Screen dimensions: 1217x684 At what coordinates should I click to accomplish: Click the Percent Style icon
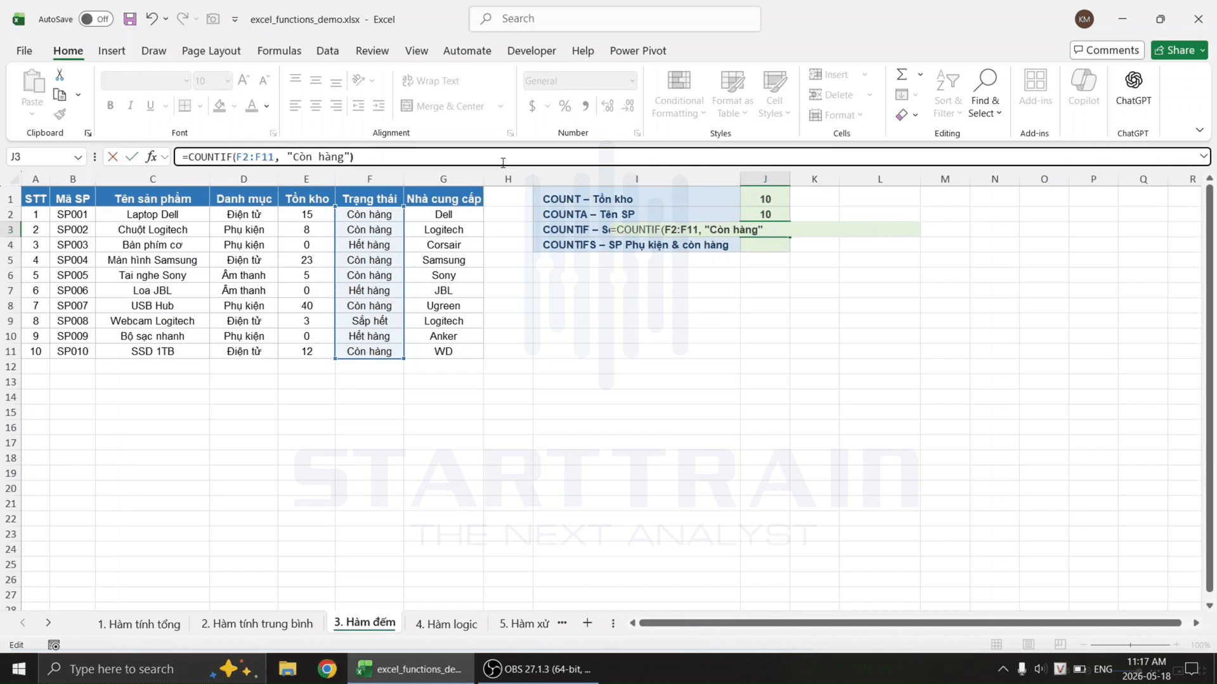coord(564,106)
